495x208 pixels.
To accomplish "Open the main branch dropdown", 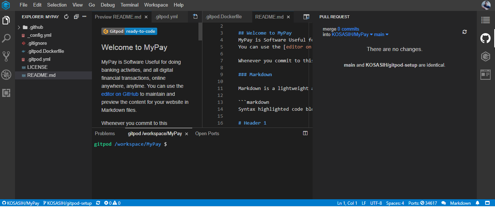I will point(381,34).
